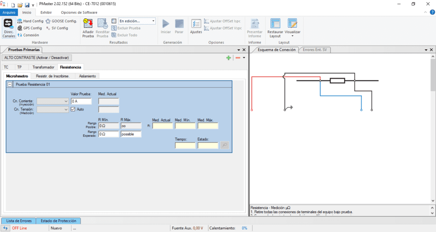Open Hard Config settings
The height and width of the screenshot is (232, 436).
point(30,21)
